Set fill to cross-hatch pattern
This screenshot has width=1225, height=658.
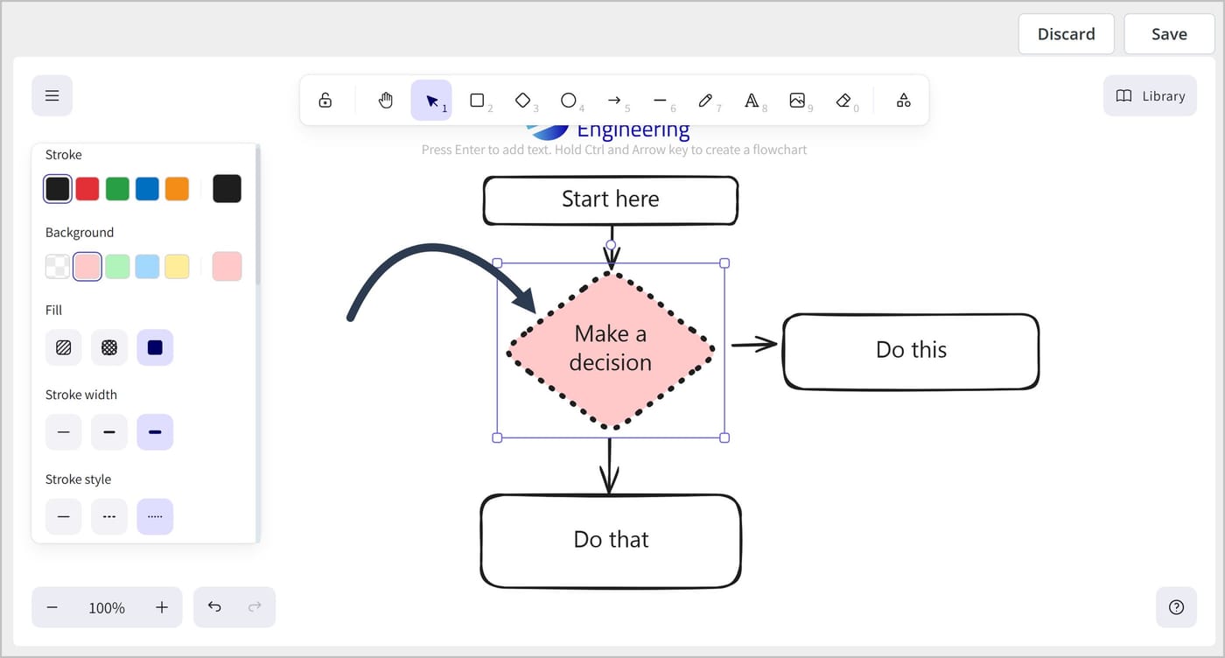[109, 347]
